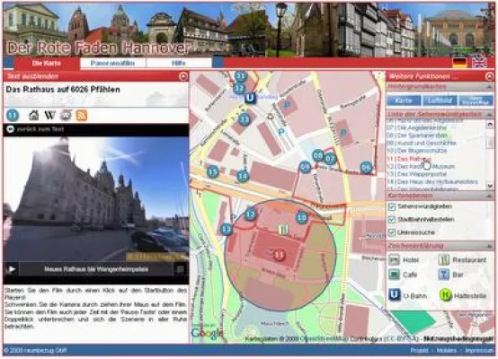The image size is (498, 359).
Task: Select map marker 10
Action: click(302, 217)
